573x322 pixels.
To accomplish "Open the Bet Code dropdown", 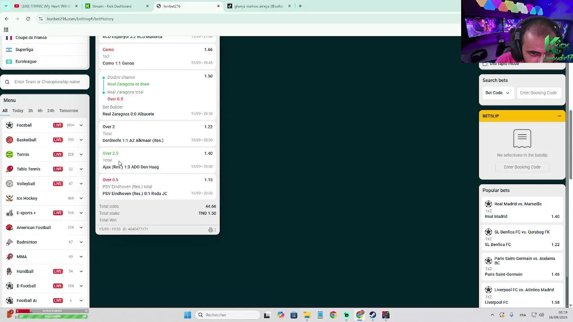I will pos(497,93).
